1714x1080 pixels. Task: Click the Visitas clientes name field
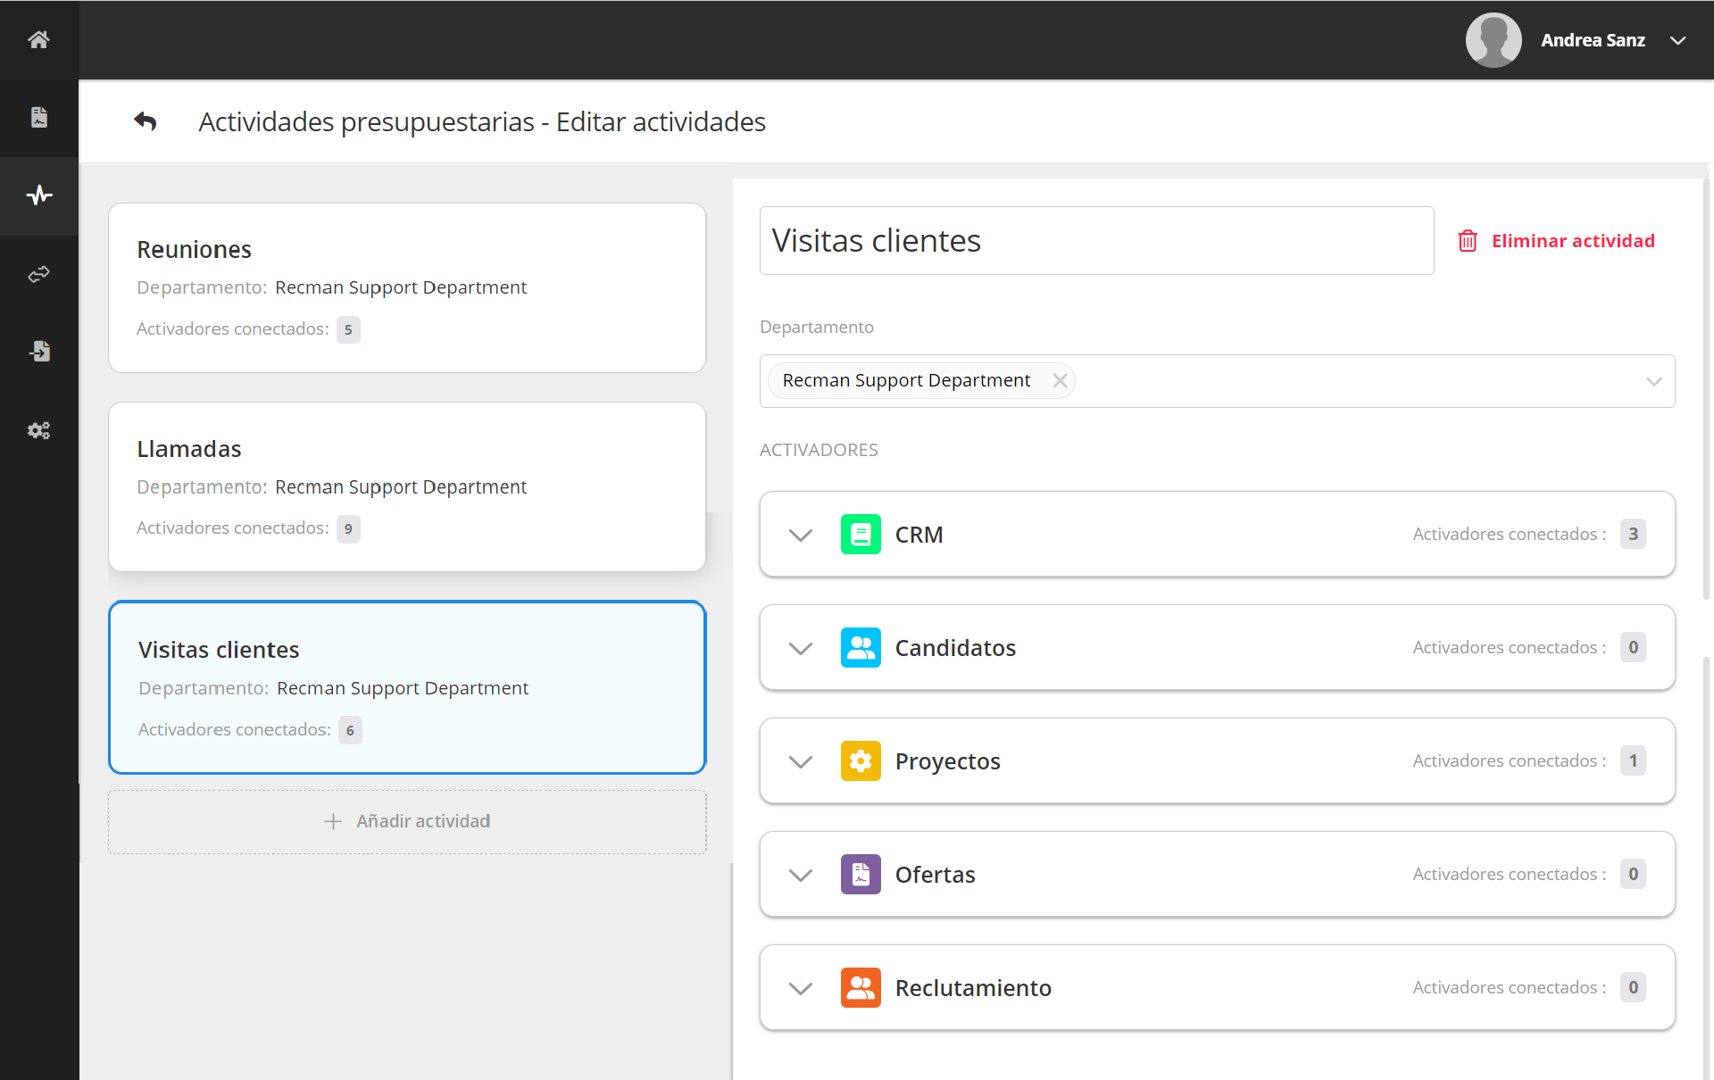[x=1096, y=241]
